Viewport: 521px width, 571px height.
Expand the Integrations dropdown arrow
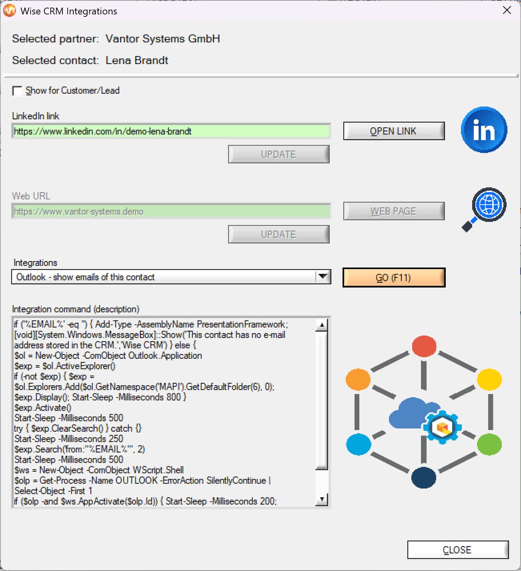click(x=323, y=277)
